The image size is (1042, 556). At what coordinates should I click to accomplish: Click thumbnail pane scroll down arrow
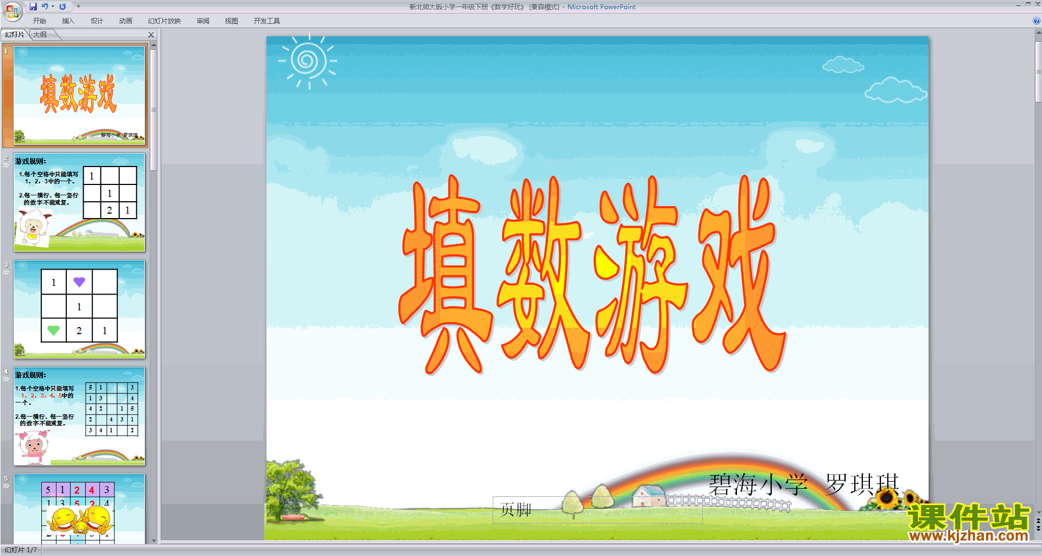(154, 540)
